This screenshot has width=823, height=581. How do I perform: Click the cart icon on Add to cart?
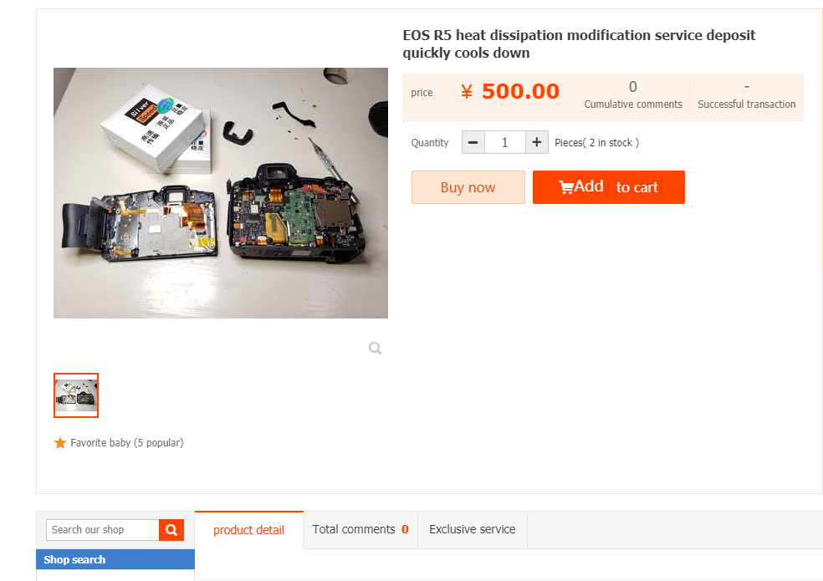tap(566, 187)
